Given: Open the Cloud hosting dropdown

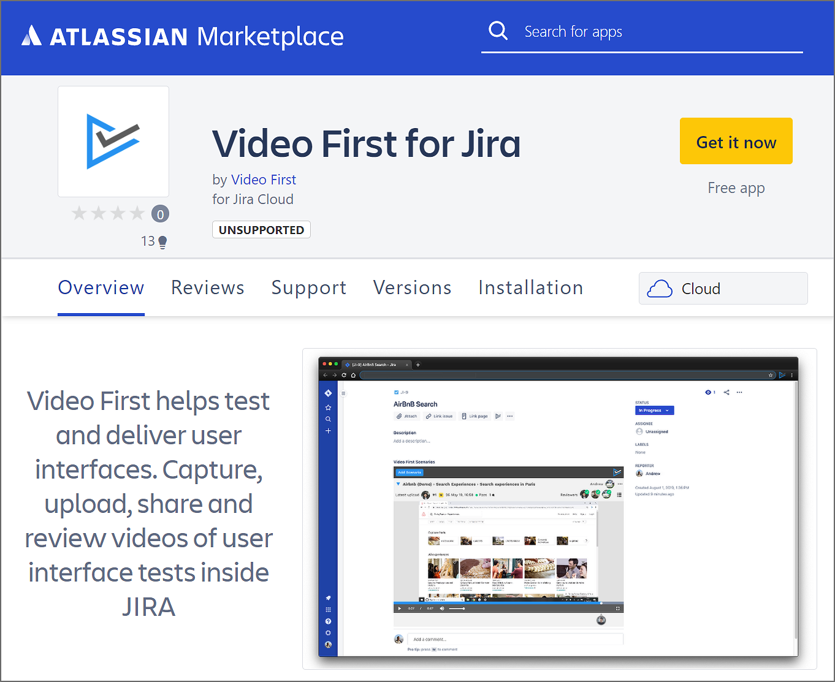Looking at the screenshot, I should (x=723, y=289).
